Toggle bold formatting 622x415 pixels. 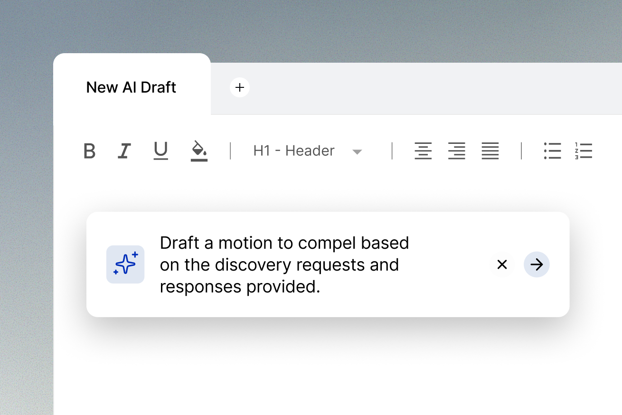[x=89, y=151]
